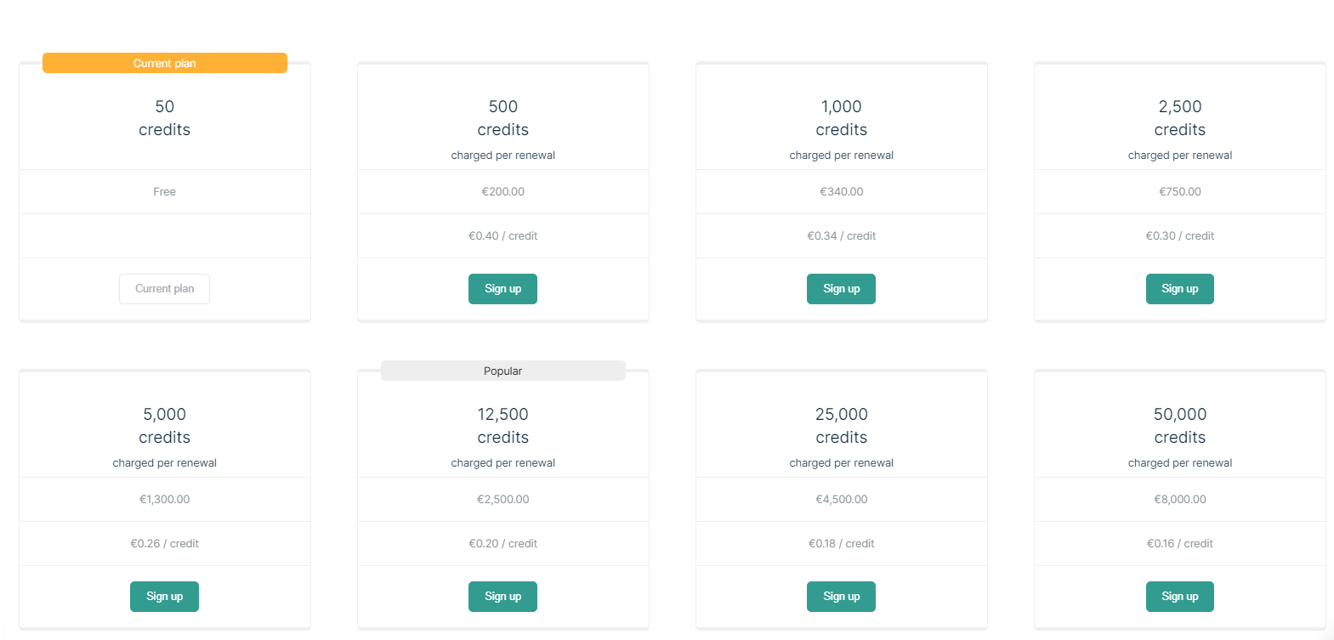Sign up for the 500 credits plan

click(502, 289)
